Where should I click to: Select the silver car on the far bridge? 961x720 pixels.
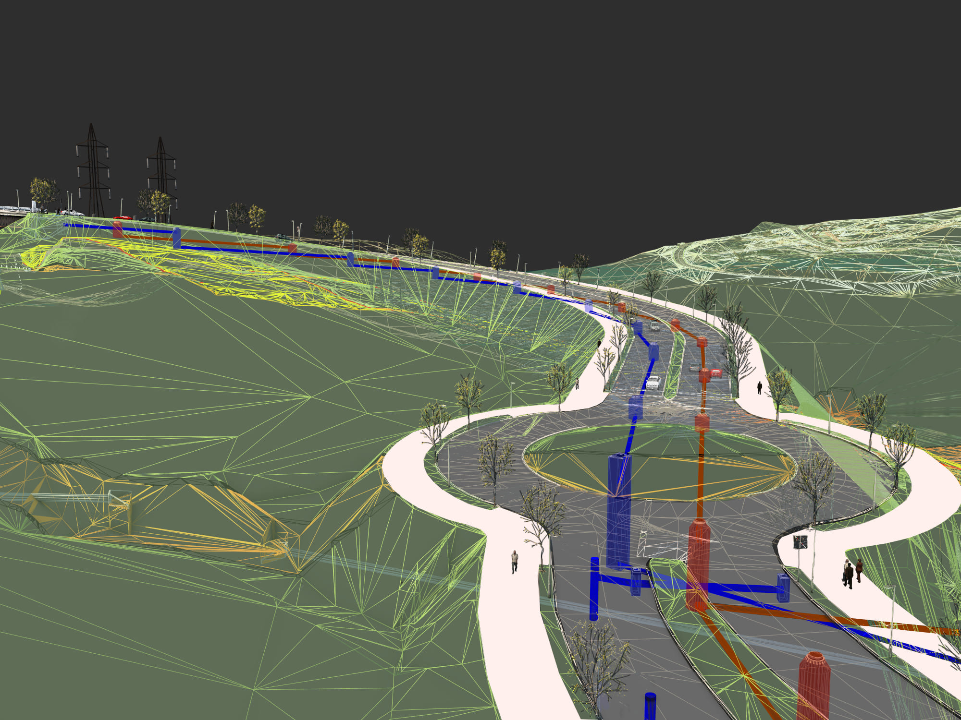72,213
